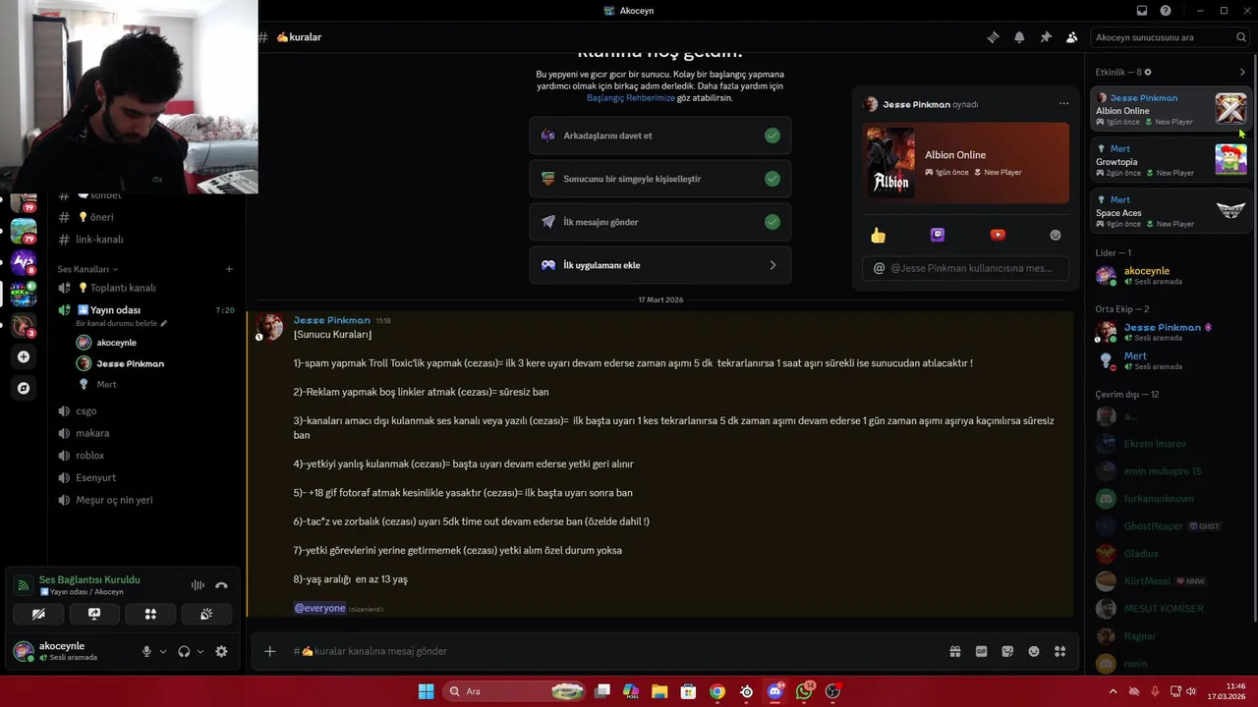Join the Meşur oç nin yeri channel
The image size is (1258, 707).
(x=145, y=500)
